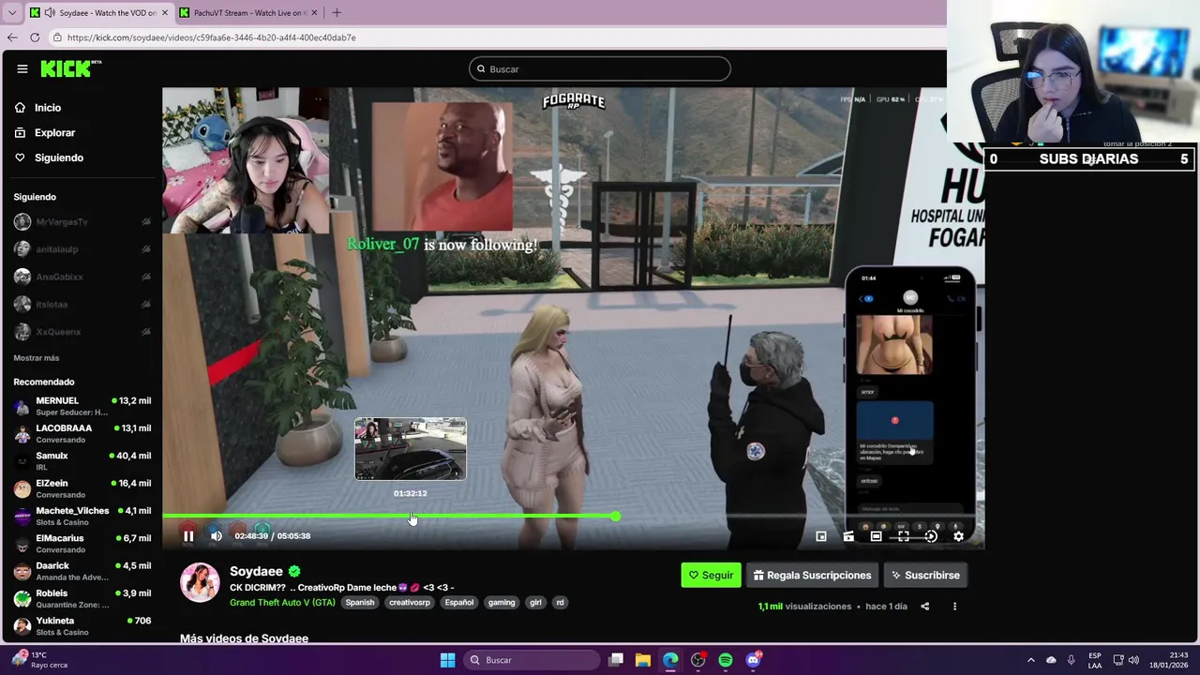Open Machete_Vilches recommended channel
Viewport: 1200px width, 675px height.
(x=82, y=517)
